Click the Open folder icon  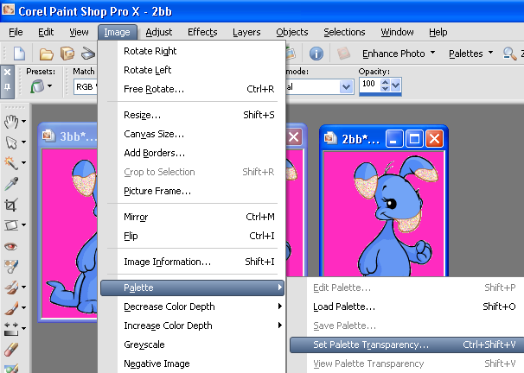click(x=46, y=54)
